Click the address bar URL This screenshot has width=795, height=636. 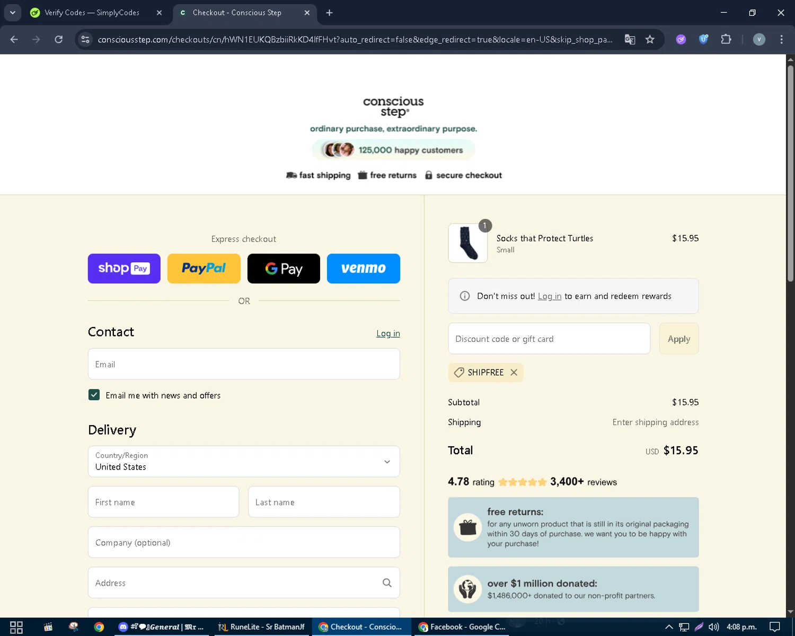(x=355, y=40)
